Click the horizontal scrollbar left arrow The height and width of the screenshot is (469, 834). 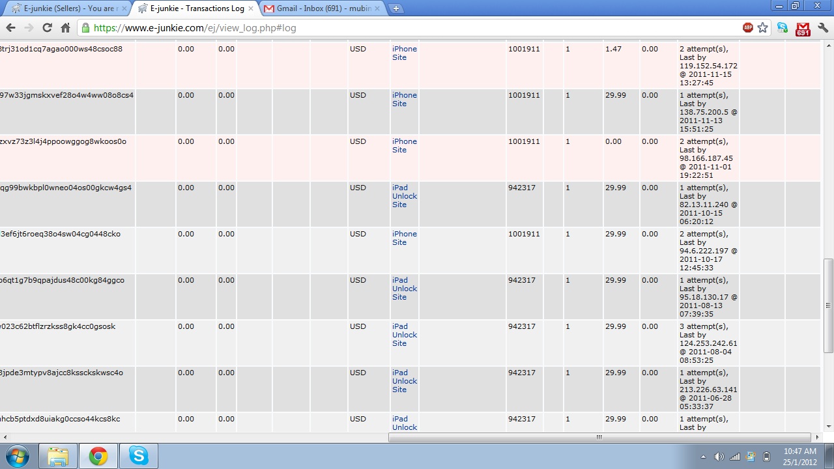(5, 437)
